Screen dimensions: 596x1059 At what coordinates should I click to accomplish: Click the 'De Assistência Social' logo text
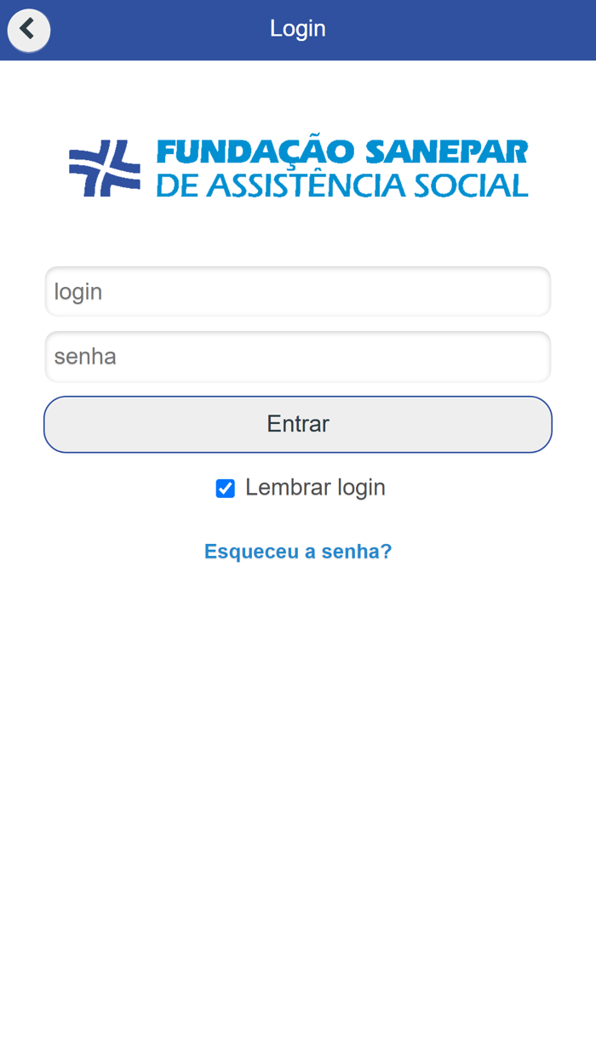click(341, 186)
